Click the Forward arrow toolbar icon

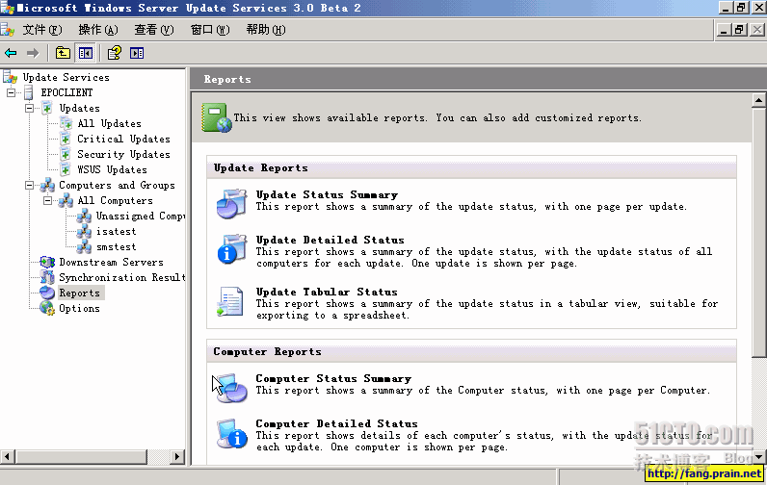[33, 53]
